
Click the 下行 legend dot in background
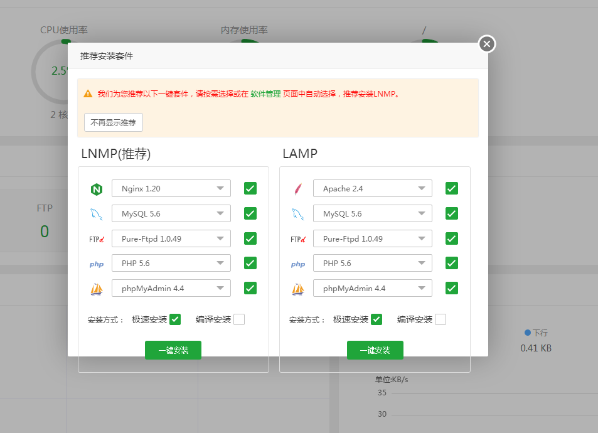[528, 333]
